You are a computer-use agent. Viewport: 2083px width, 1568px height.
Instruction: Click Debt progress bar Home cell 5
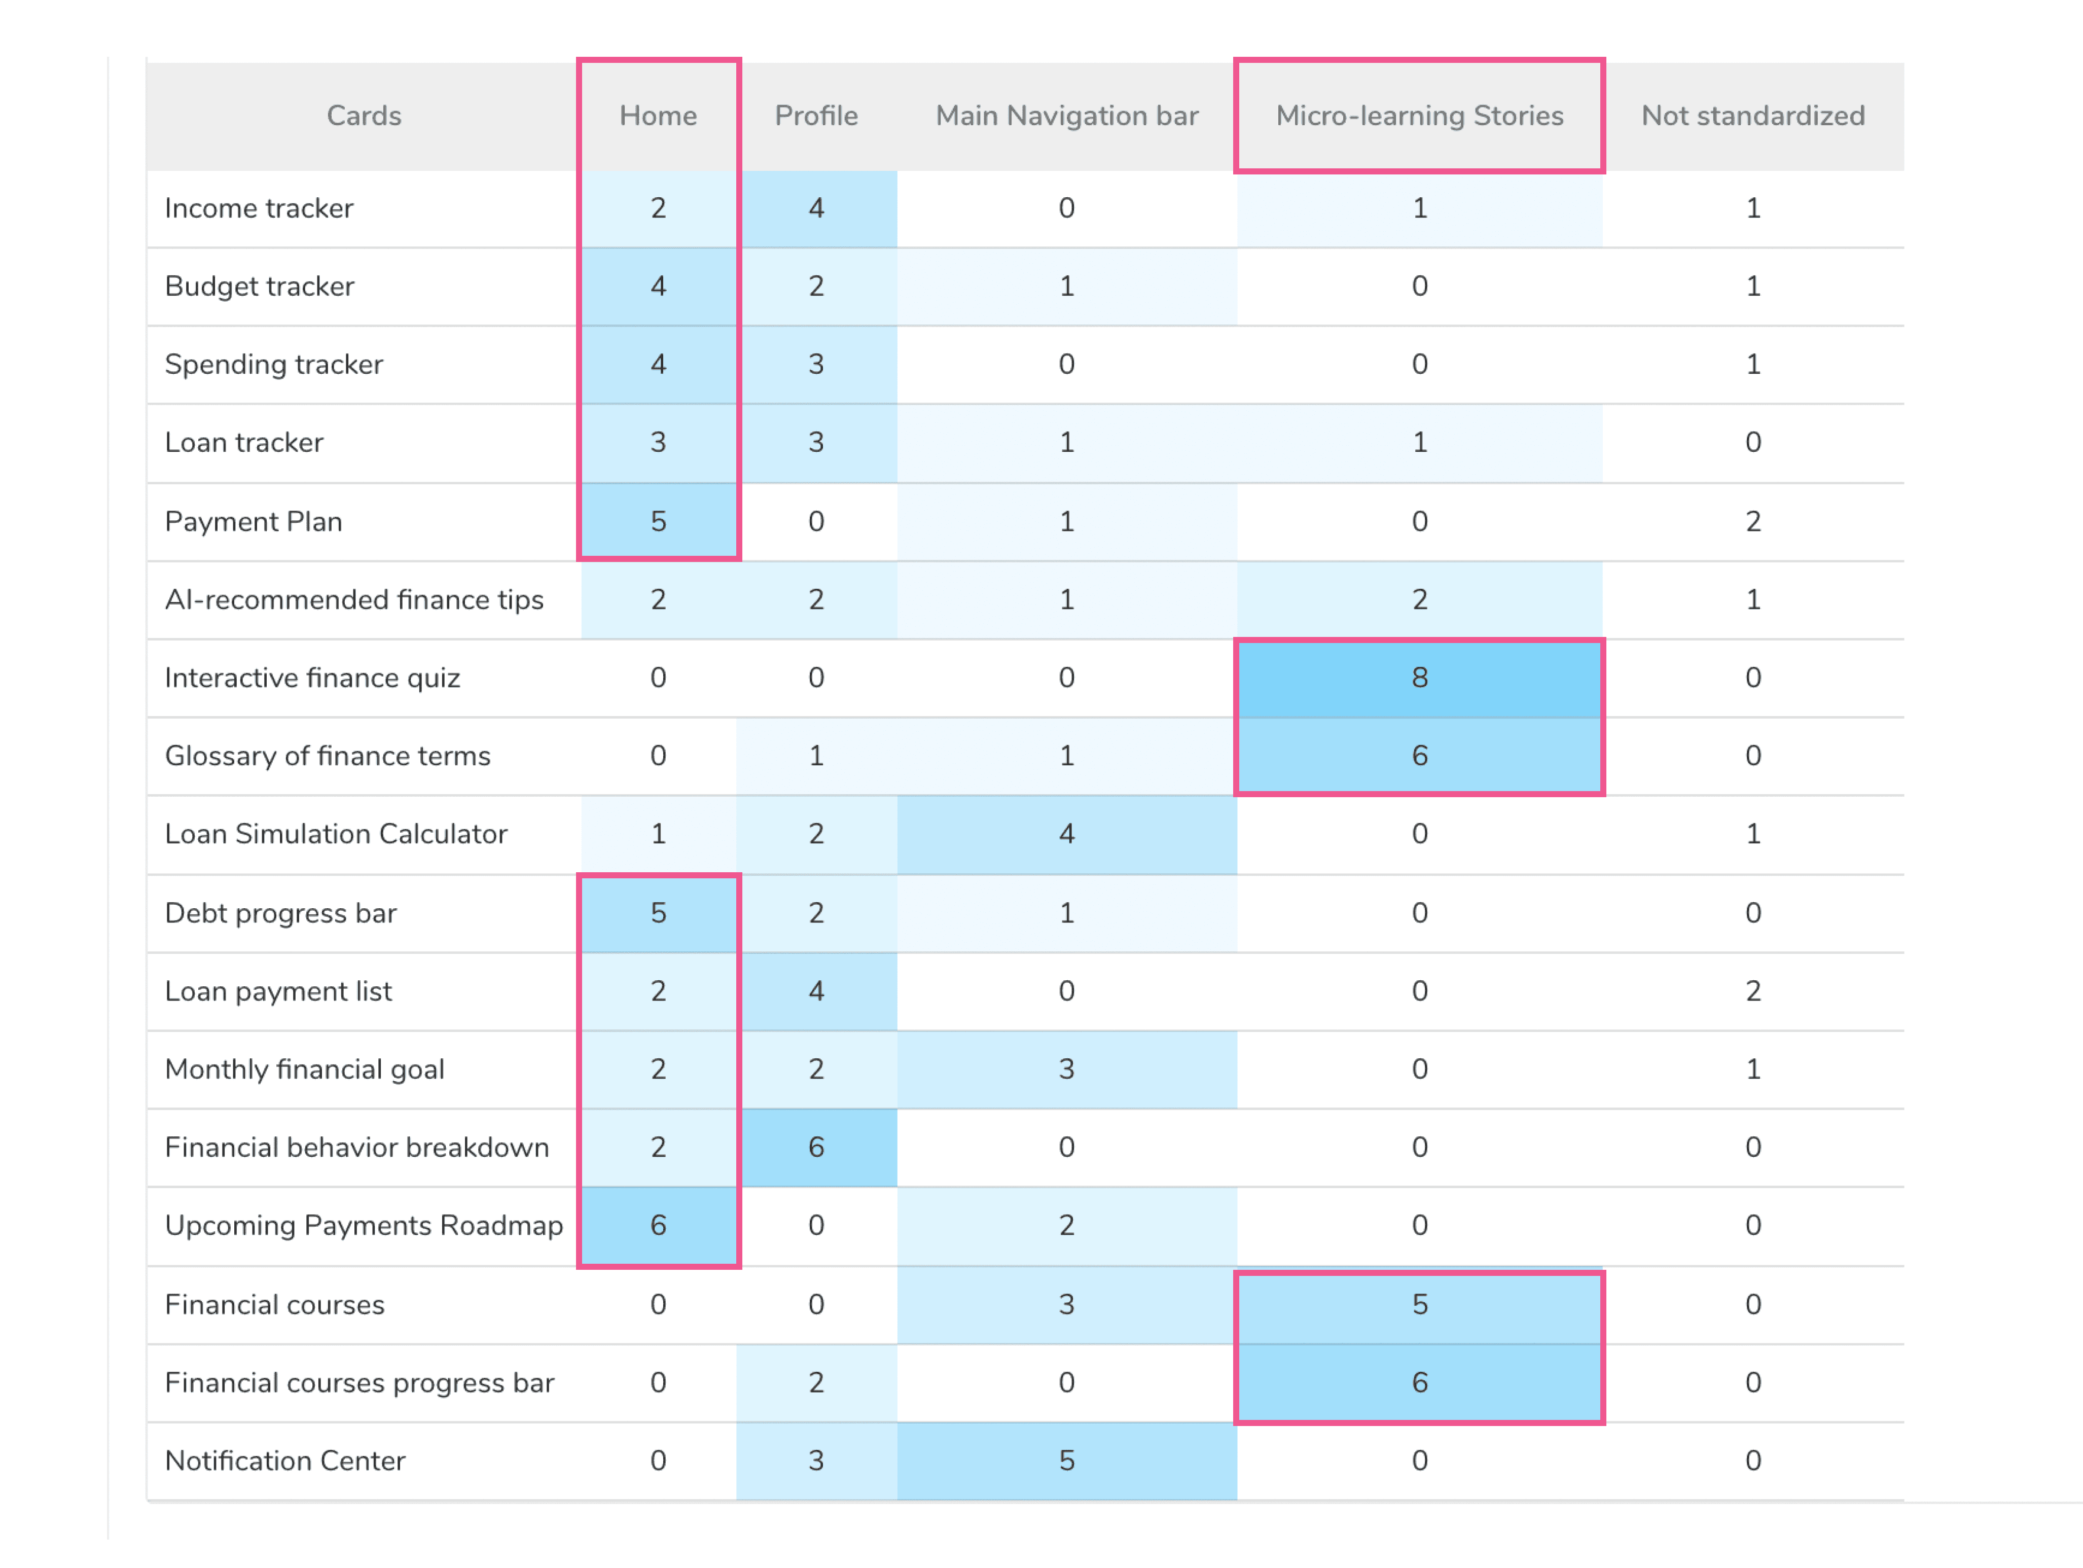pyautogui.click(x=657, y=912)
